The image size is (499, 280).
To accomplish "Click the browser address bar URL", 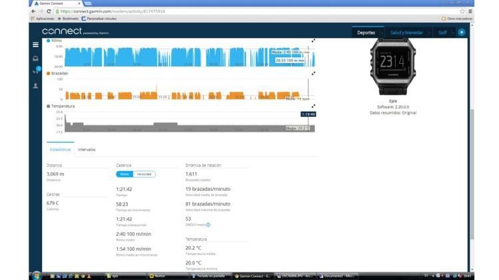I will point(113,11).
